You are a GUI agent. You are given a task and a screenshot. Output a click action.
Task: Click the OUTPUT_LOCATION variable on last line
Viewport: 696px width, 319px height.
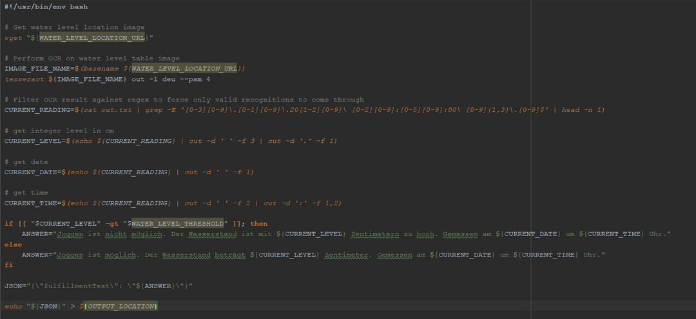121,306
